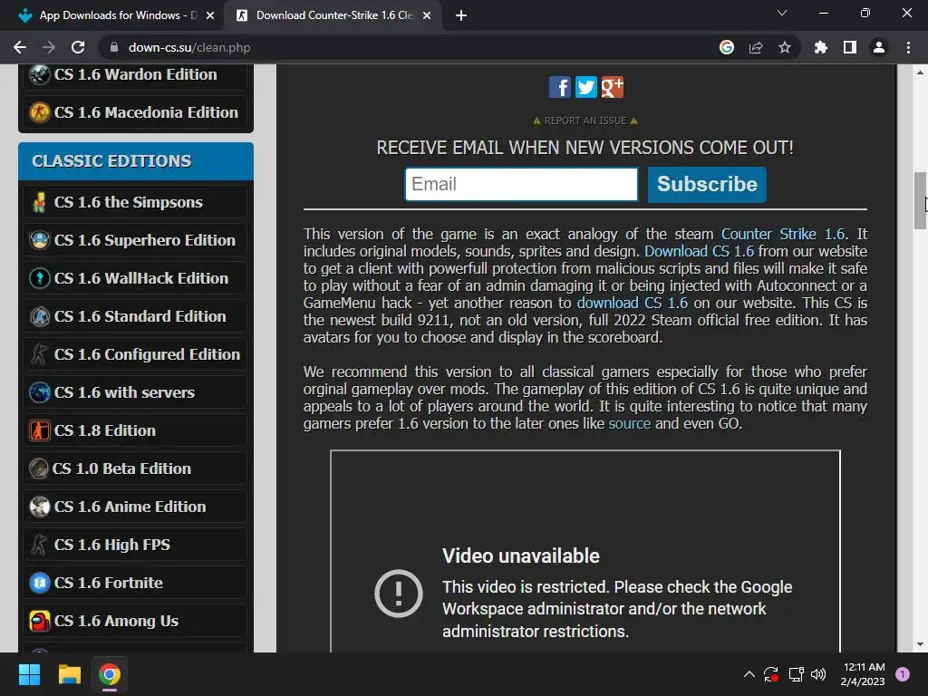
Task: Open CS 1.6 Macedonia Edition
Action: (x=136, y=112)
